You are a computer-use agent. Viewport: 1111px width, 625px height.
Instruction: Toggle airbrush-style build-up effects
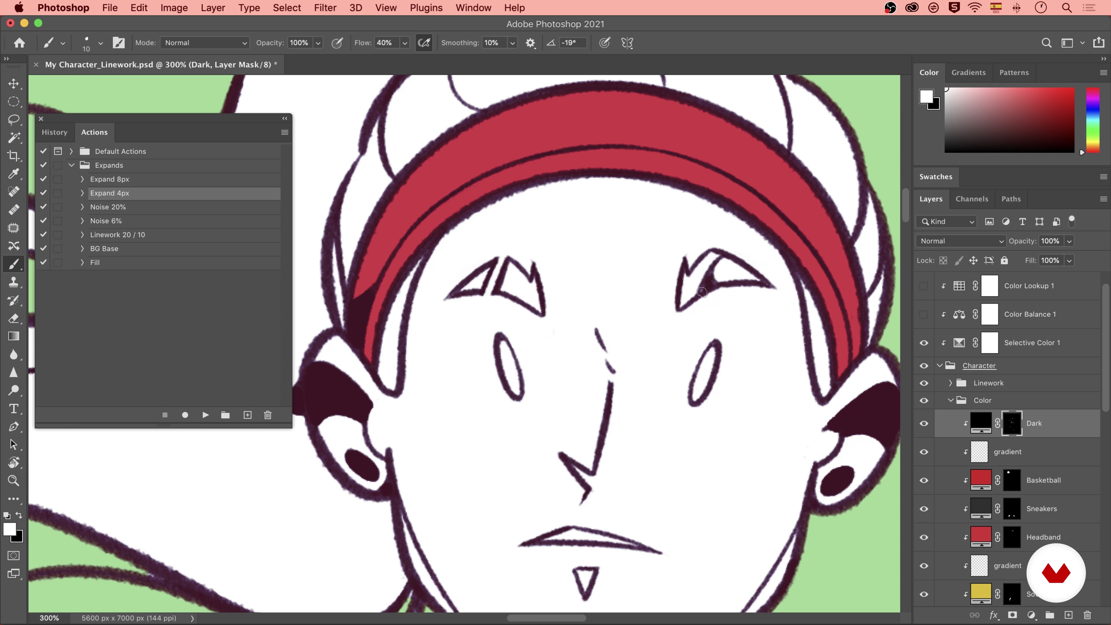424,43
